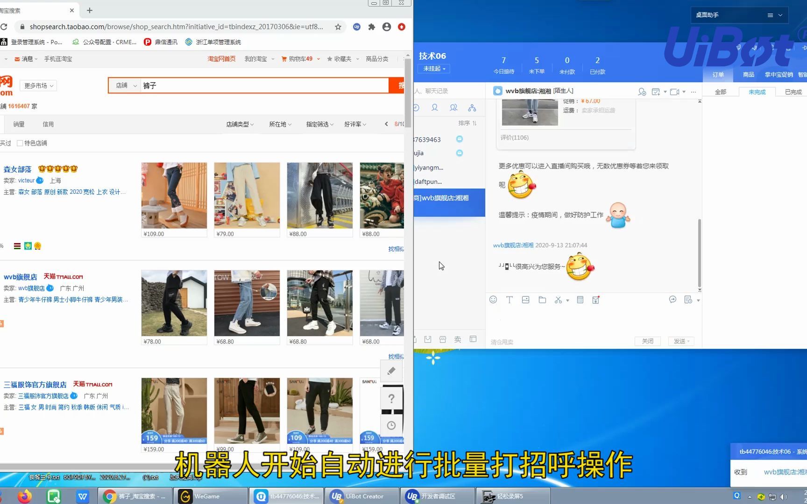Image resolution: width=807 pixels, height=504 pixels.
Task: Expand the 未挂起 status dropdown
Action: [434, 69]
